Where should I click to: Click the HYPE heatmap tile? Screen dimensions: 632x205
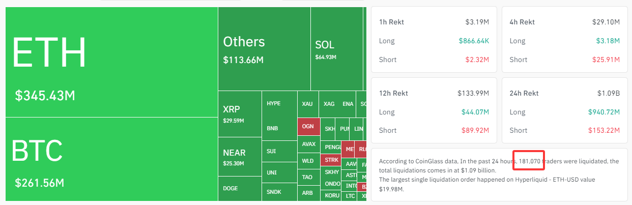click(x=279, y=103)
